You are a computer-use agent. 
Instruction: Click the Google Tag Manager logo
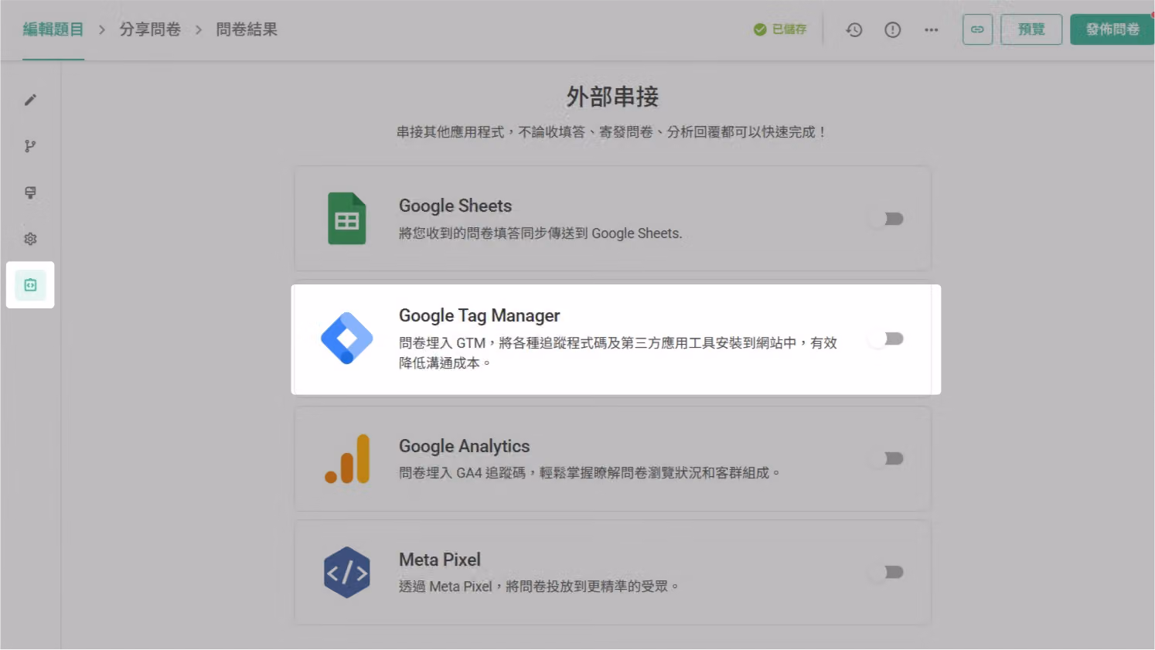pos(347,338)
